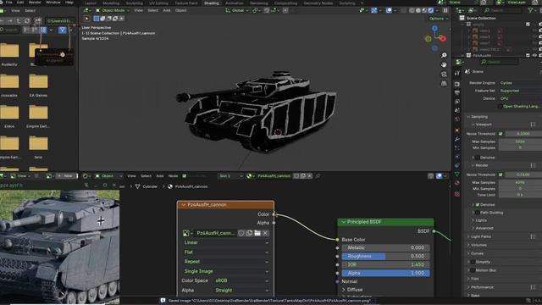
Task: Open the Help menu
Action: (69, 2)
